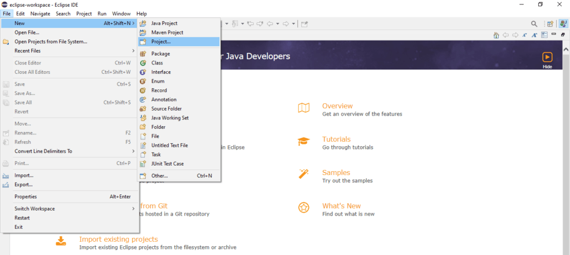This screenshot has height=255, width=570.
Task: Open the Overview link
Action: (x=337, y=106)
